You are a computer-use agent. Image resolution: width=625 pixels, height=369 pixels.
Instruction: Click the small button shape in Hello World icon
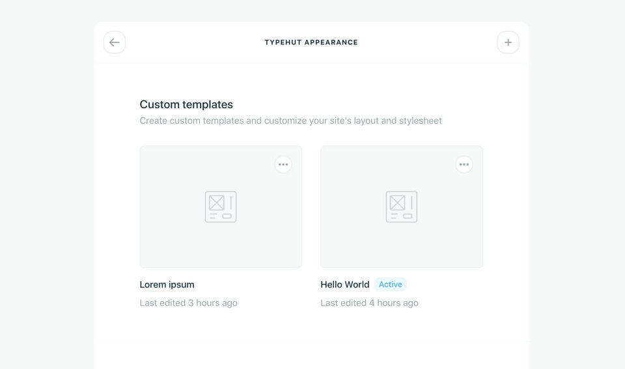[408, 216]
